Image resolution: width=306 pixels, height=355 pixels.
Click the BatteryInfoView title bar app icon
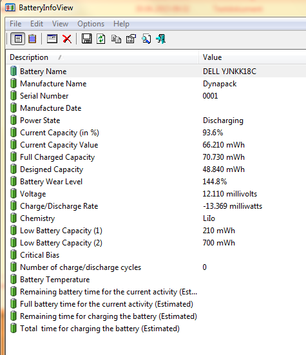(x=10, y=8)
